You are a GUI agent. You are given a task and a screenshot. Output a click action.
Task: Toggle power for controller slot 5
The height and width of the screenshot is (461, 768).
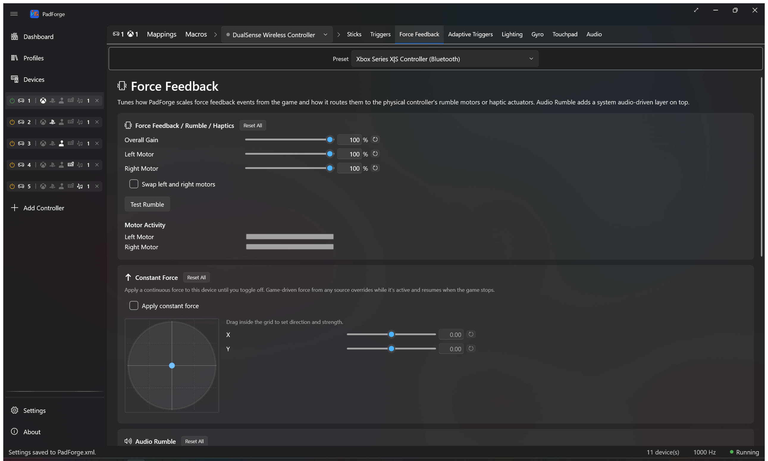(x=12, y=186)
